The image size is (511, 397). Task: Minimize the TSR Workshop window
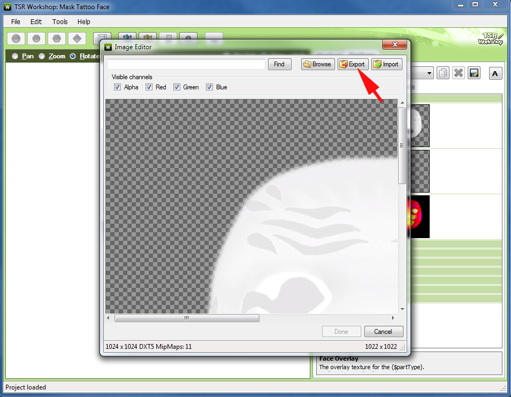pyautogui.click(x=461, y=5)
